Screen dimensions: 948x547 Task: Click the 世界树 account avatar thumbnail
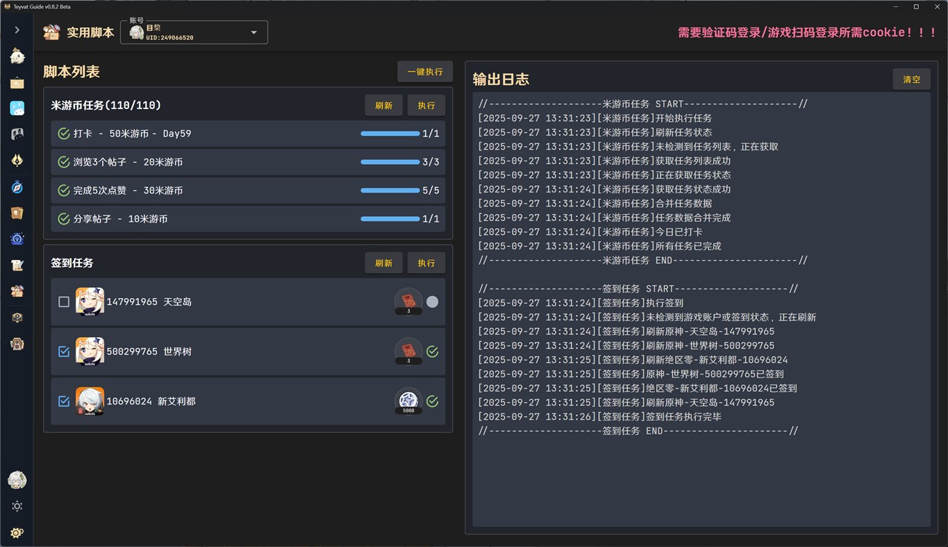[x=90, y=352]
